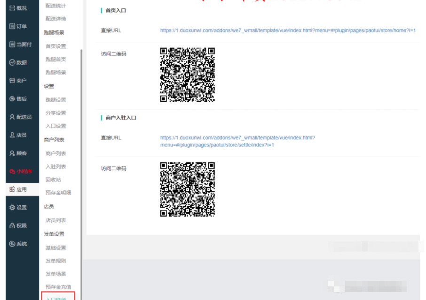Click 回收站 recycle bin entry

pyautogui.click(x=53, y=180)
